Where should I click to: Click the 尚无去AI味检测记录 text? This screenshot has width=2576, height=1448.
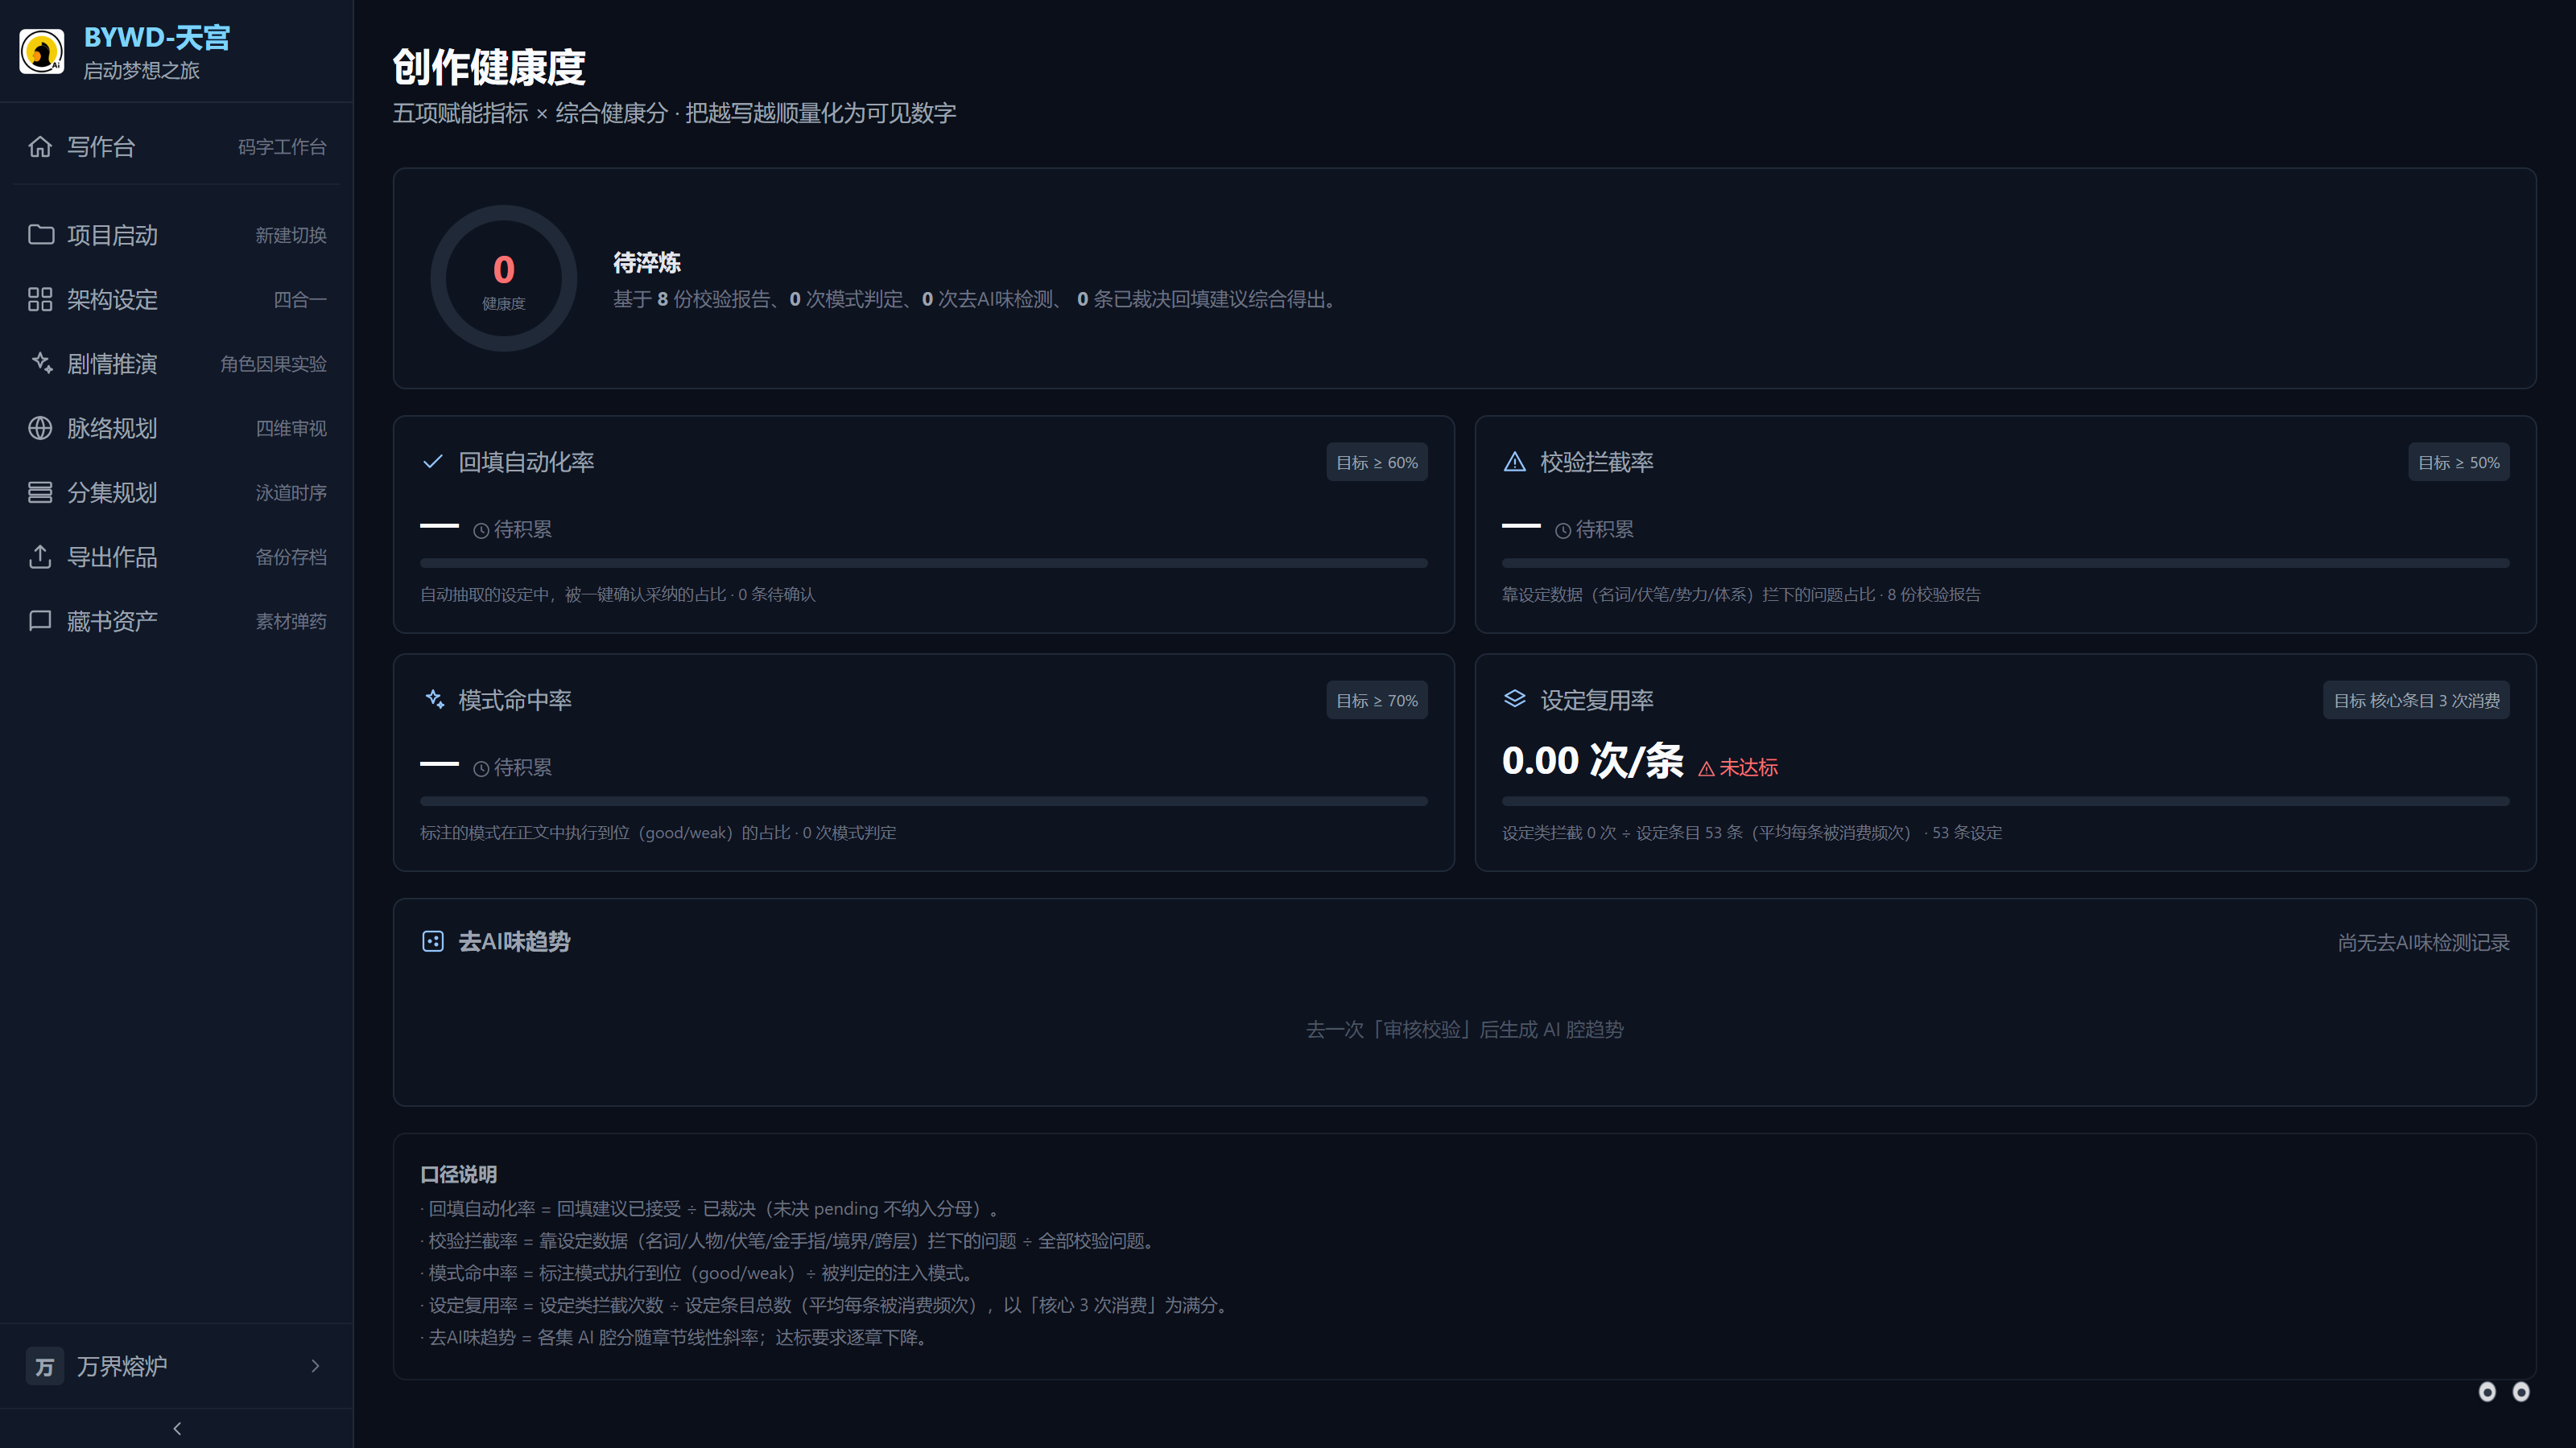pos(2424,942)
